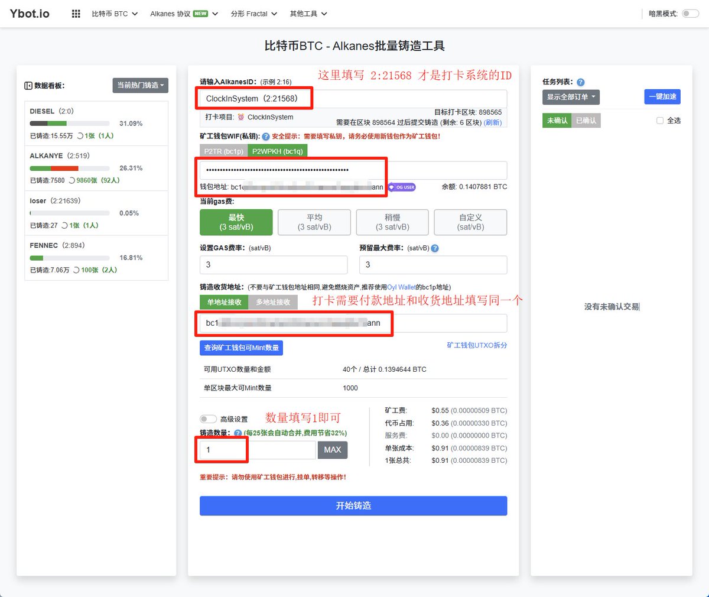Click the 预留最大费率 input field
The width and height of the screenshot is (709, 597).
pyautogui.click(x=433, y=265)
